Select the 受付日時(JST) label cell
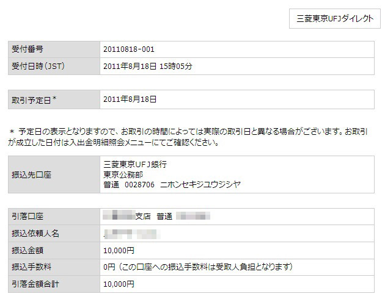 pyautogui.click(x=54, y=66)
